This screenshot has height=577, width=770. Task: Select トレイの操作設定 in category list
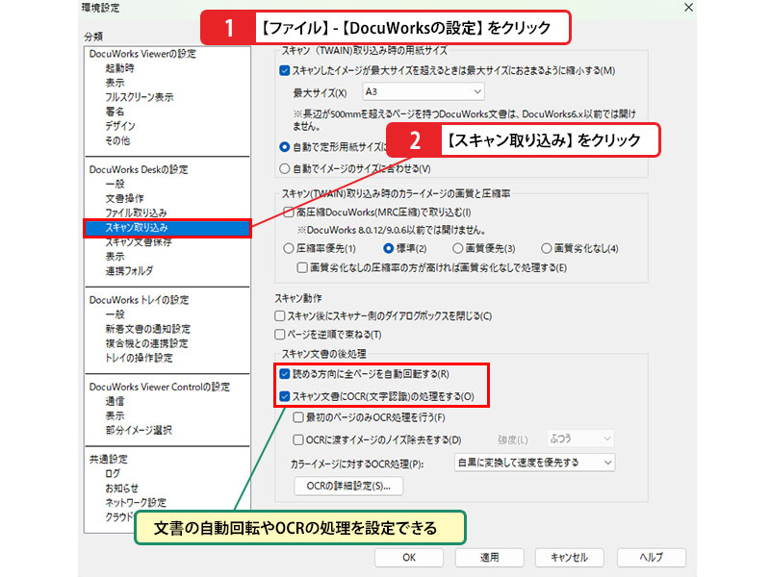click(139, 358)
